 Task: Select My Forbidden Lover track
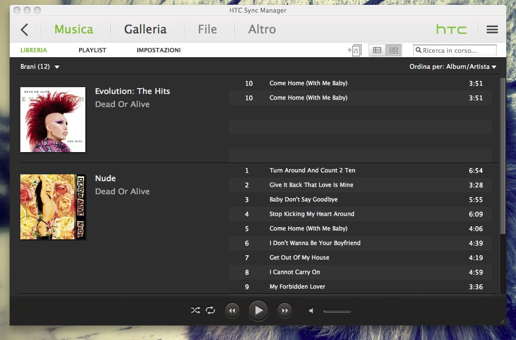pyautogui.click(x=360, y=286)
